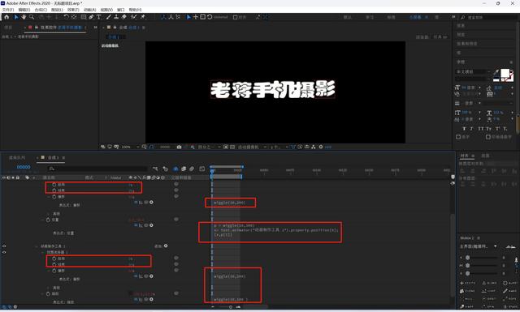This screenshot has height=312, width=520.
Task: Click the 00000 current time display
Action: [24, 167]
